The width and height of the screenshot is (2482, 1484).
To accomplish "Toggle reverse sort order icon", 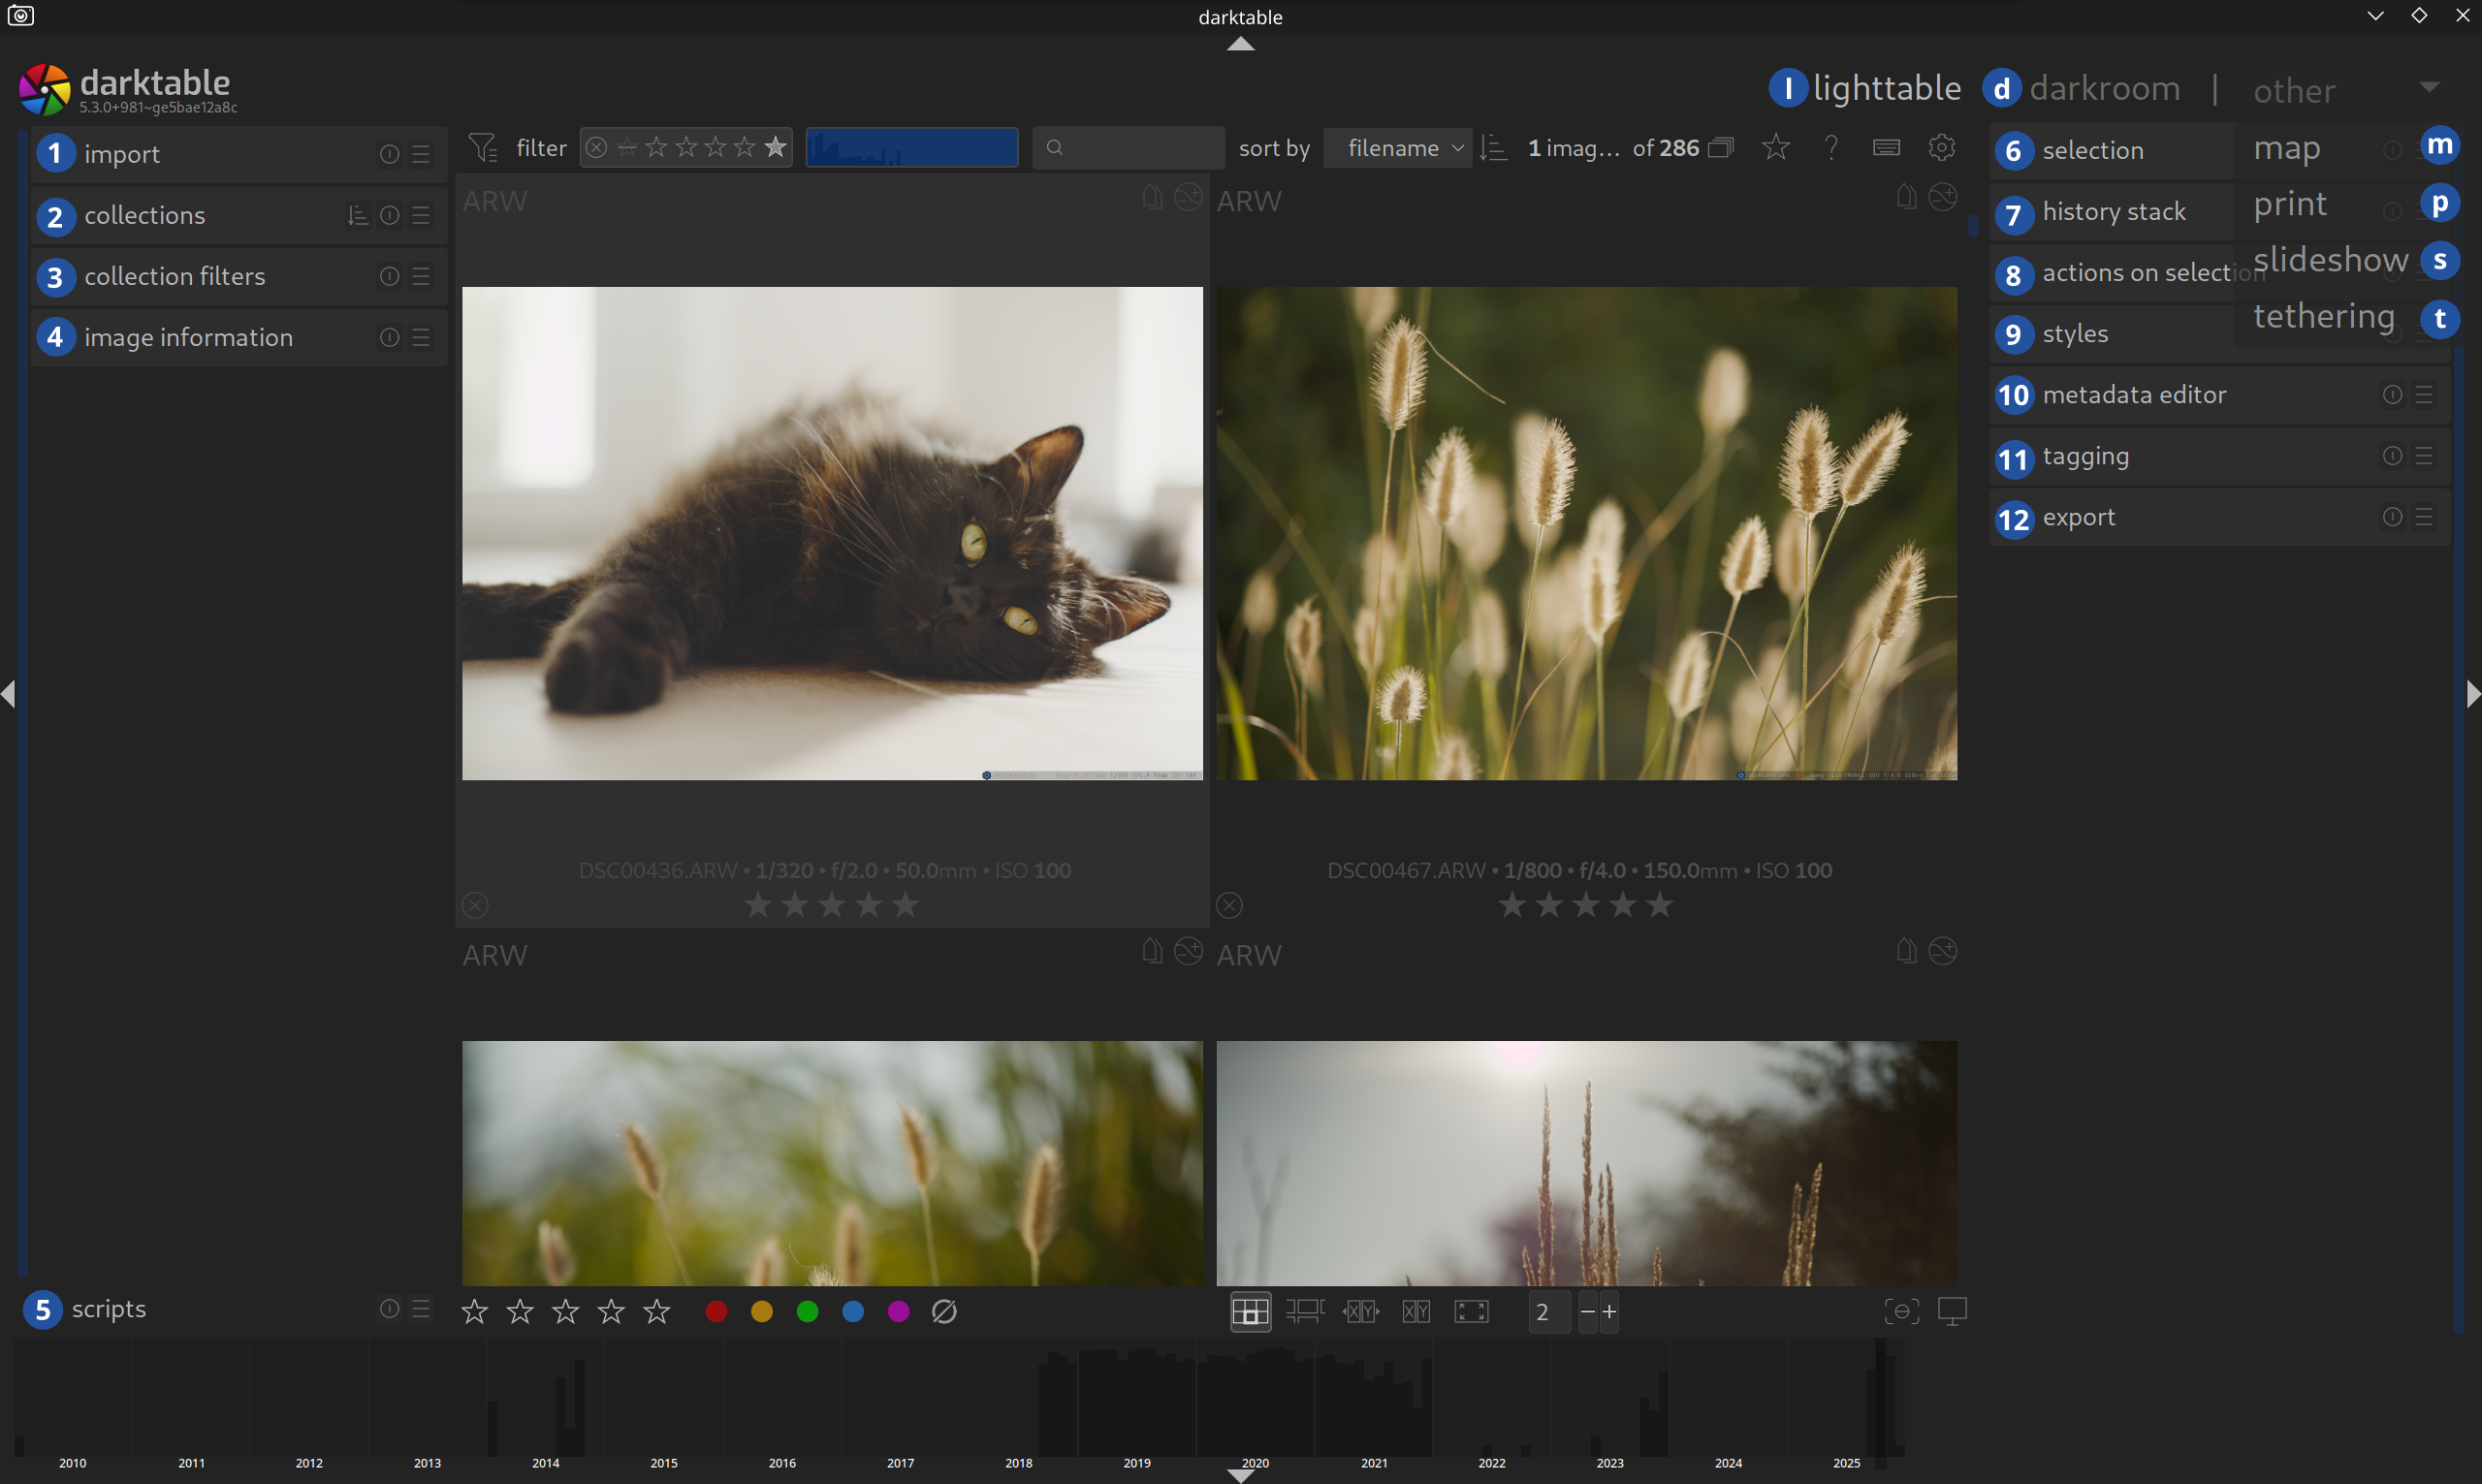I will pyautogui.click(x=1493, y=148).
